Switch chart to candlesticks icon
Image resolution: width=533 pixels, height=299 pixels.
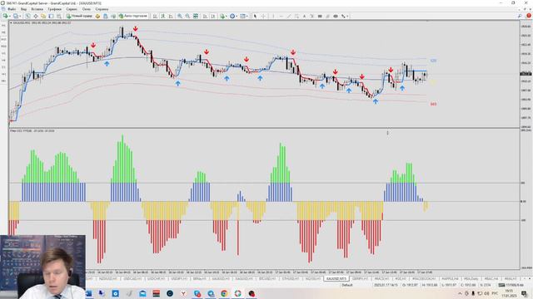tap(163, 16)
